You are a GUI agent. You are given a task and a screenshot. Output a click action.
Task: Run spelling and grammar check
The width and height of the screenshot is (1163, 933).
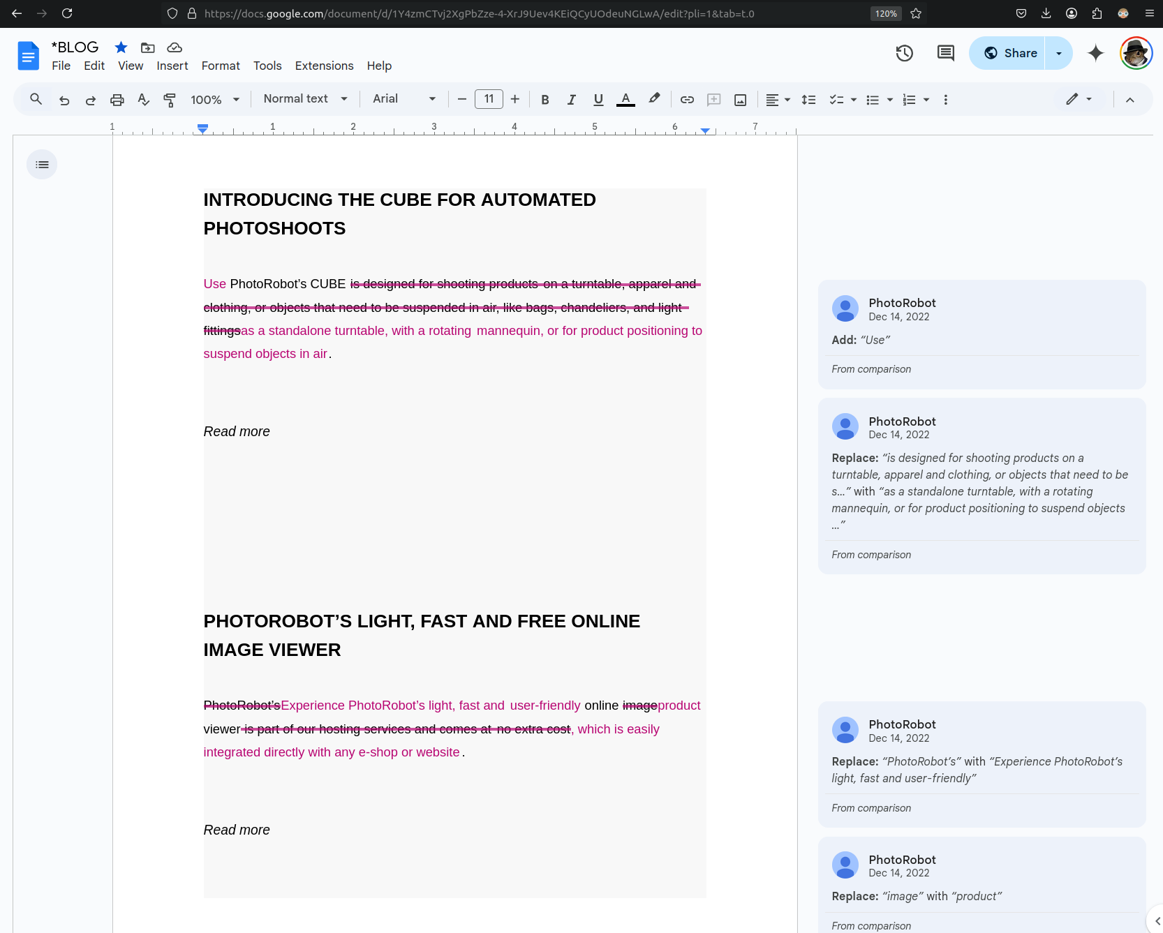pyautogui.click(x=144, y=100)
